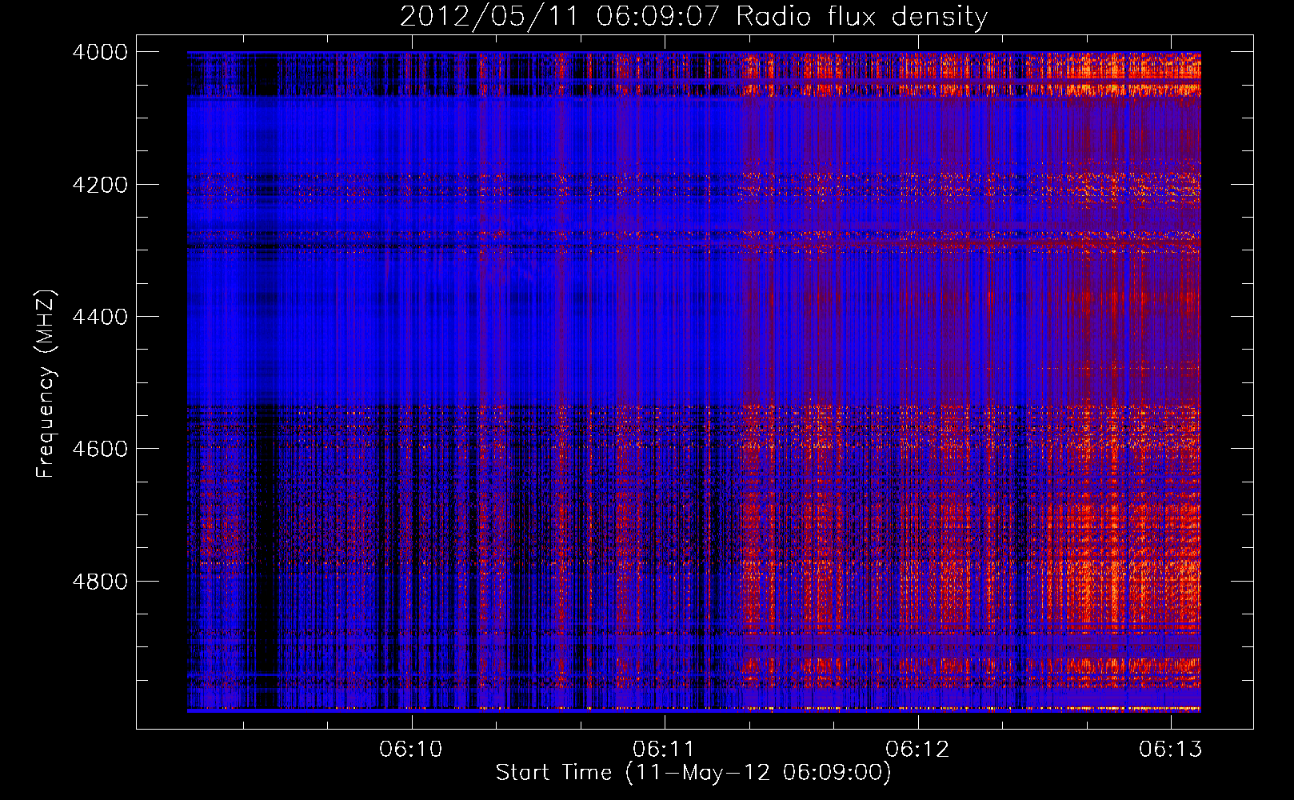The height and width of the screenshot is (800, 1294).
Task: Select the 4600 frequency axis label
Action: [100, 449]
